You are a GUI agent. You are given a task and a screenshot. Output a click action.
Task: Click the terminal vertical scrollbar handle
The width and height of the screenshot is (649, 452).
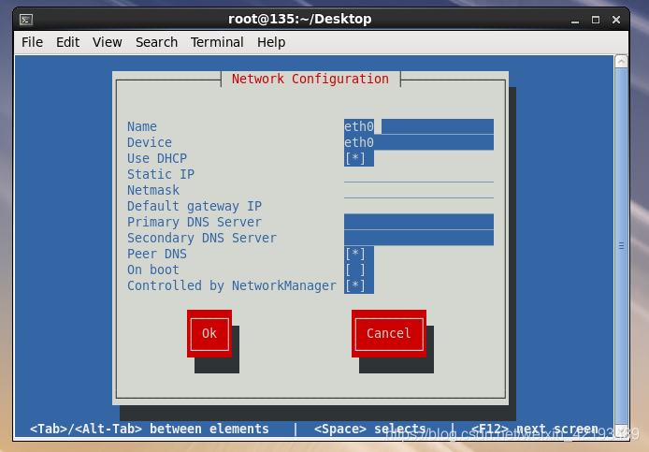tap(621, 245)
